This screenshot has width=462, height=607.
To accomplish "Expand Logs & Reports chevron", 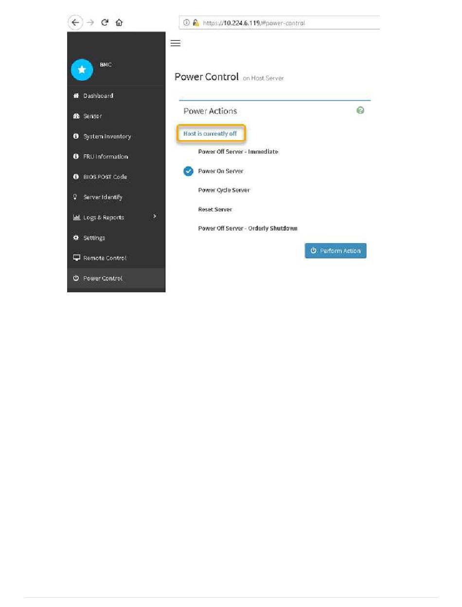I will click(155, 216).
